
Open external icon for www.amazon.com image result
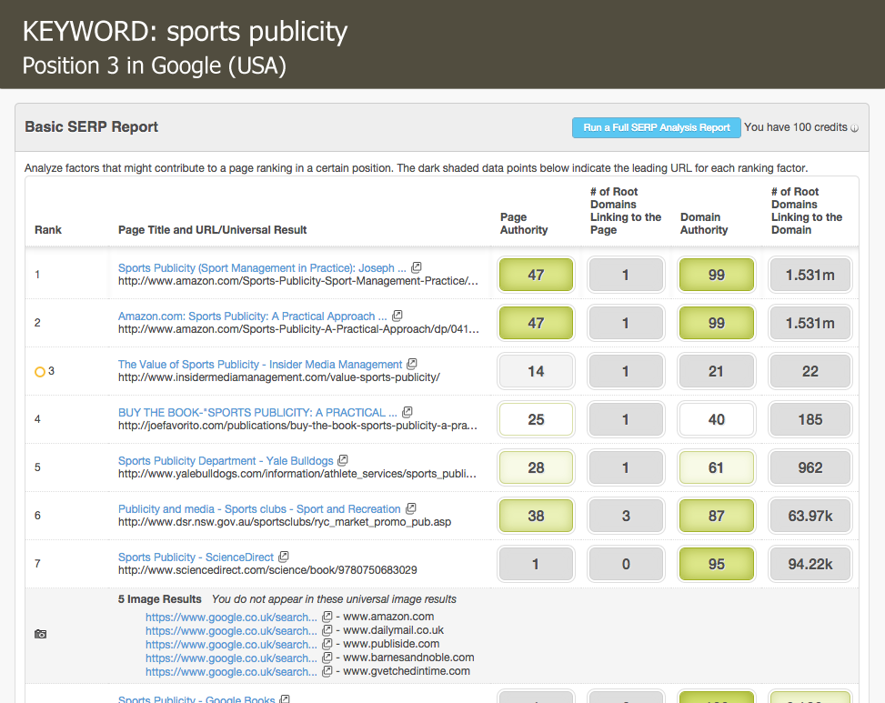(x=327, y=617)
